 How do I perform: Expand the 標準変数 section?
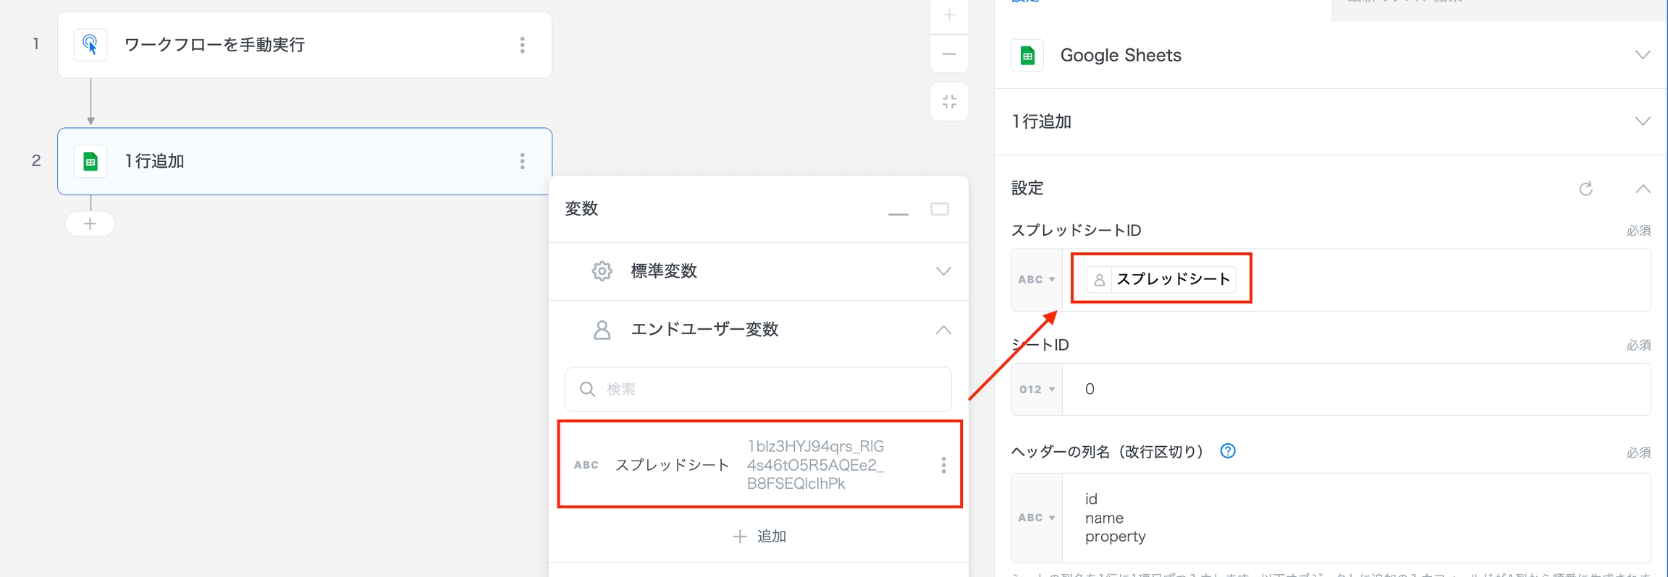pyautogui.click(x=943, y=271)
